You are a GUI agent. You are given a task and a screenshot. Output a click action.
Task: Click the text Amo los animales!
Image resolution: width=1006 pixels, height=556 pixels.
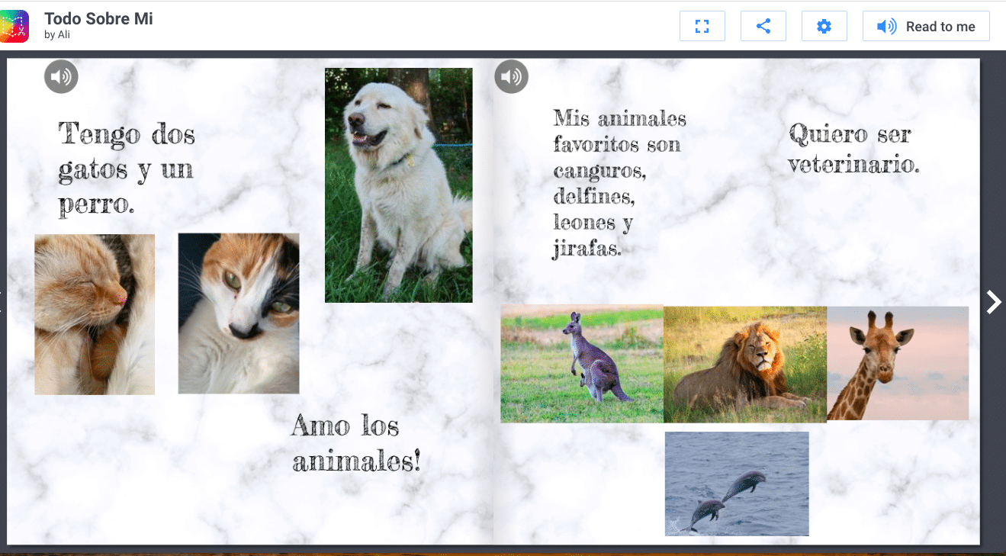[356, 443]
